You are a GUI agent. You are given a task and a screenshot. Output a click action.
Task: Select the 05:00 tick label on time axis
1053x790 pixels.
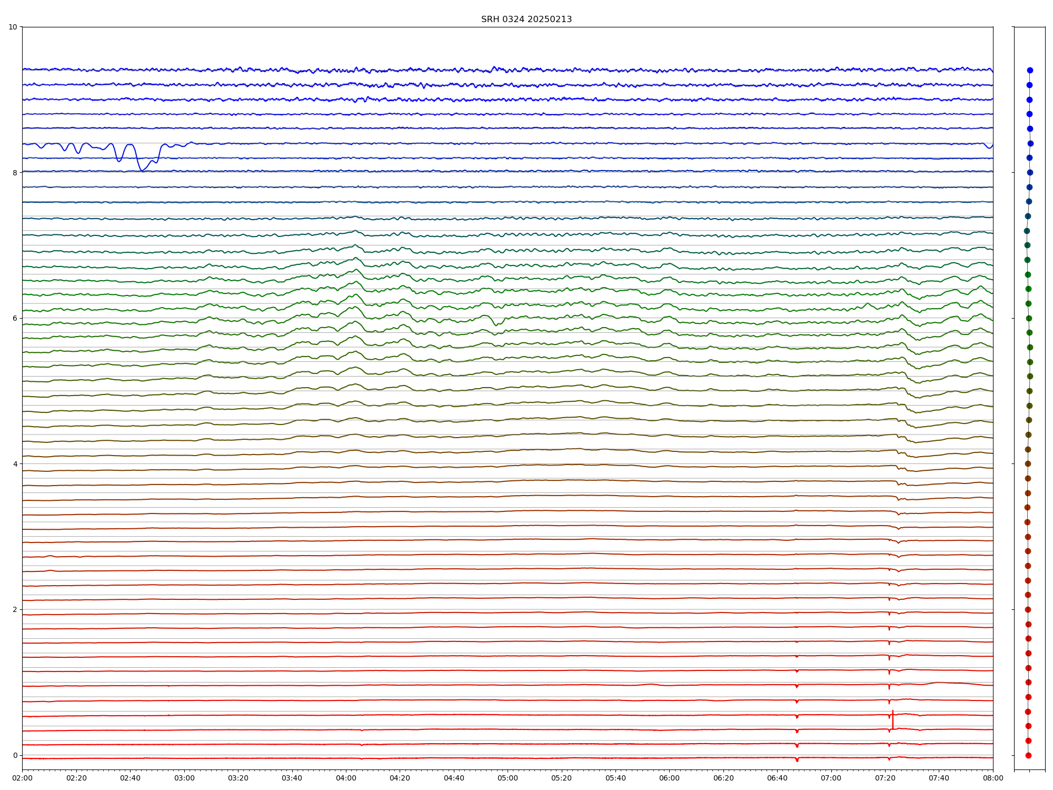(x=508, y=778)
